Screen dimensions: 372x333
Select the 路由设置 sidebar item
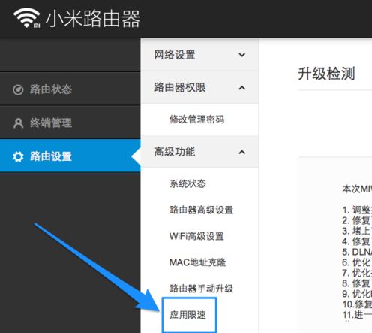click(x=70, y=156)
